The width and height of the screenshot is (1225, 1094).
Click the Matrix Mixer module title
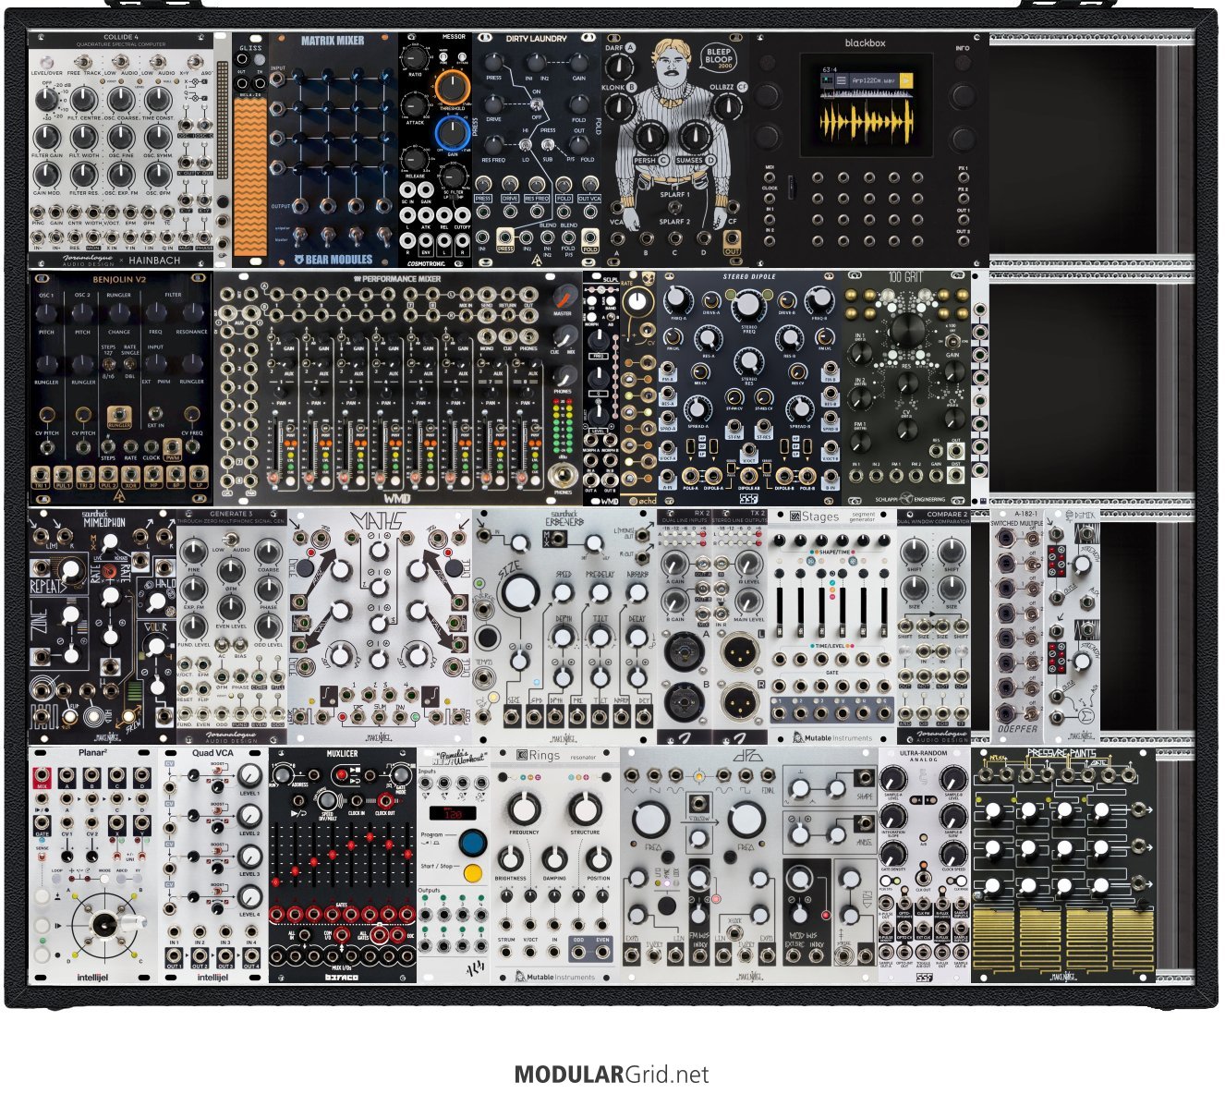click(x=333, y=41)
